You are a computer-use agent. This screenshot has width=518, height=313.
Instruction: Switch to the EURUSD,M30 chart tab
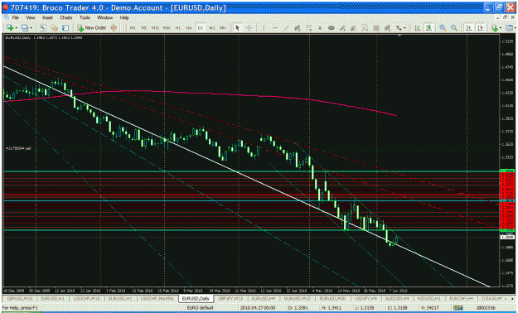point(332,298)
